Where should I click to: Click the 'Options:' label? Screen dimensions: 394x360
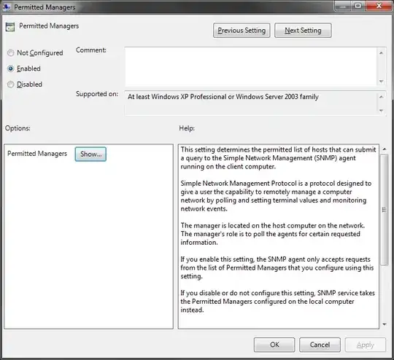(x=18, y=128)
